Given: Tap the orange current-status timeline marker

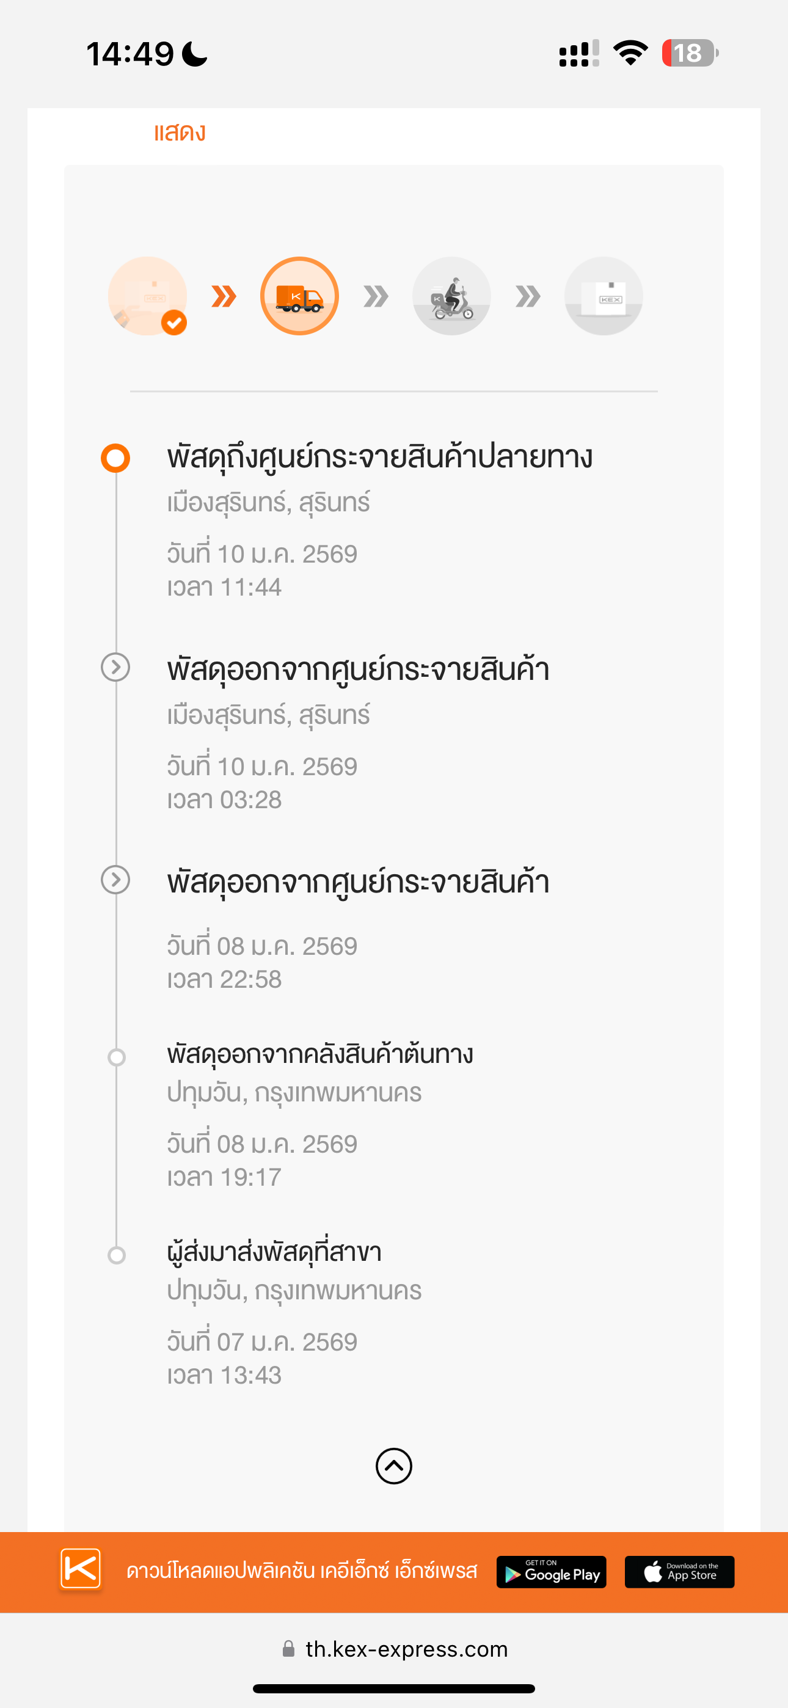Looking at the screenshot, I should click(115, 458).
